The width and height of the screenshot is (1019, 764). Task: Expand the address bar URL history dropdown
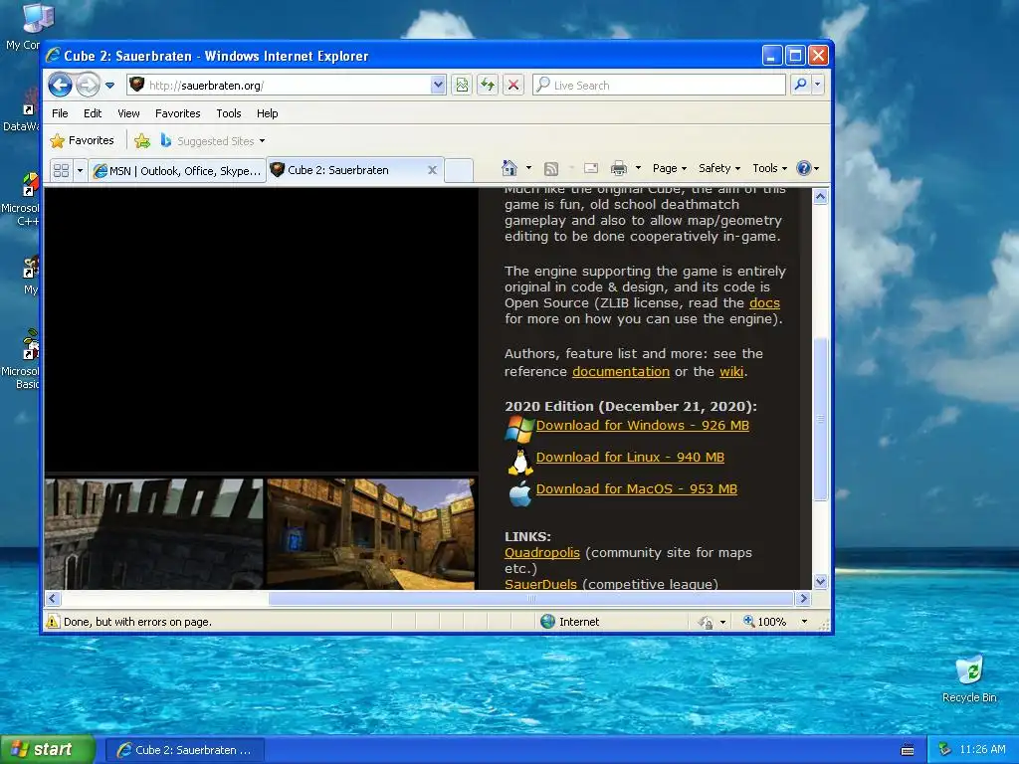438,86
